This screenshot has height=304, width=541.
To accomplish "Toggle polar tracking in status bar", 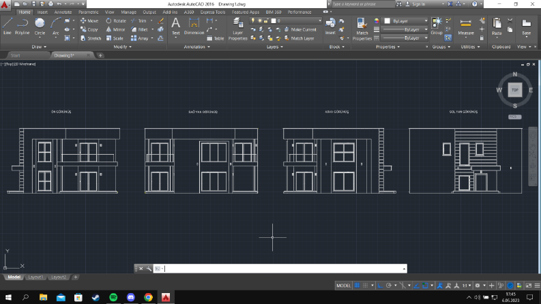I will (x=389, y=286).
